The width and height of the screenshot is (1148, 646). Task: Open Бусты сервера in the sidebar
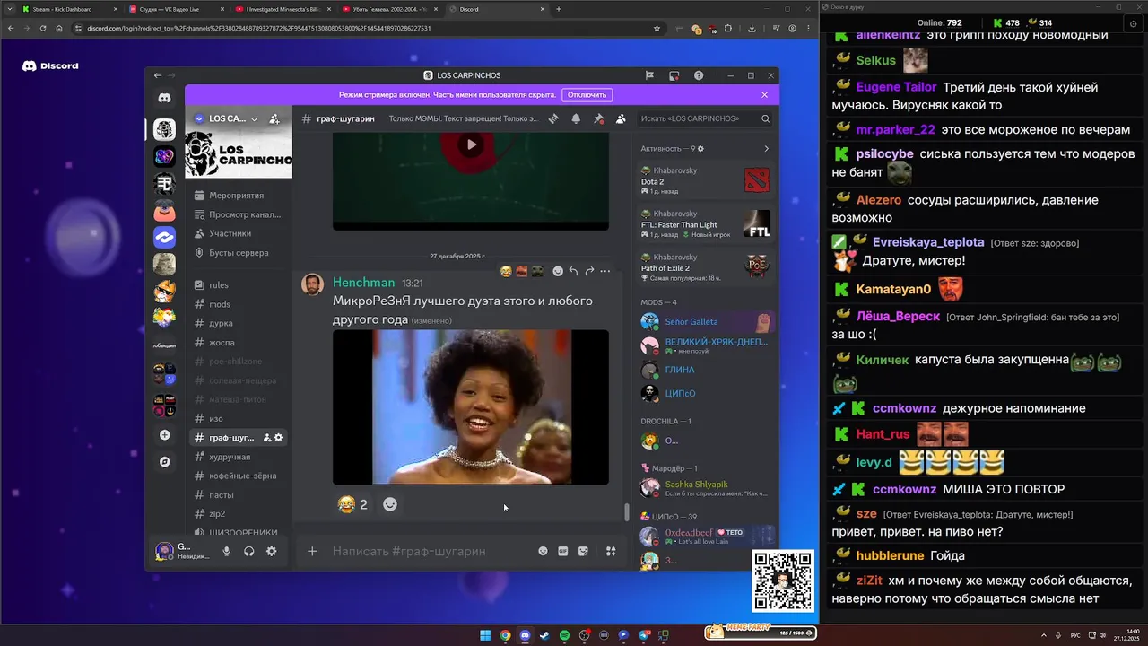(239, 253)
